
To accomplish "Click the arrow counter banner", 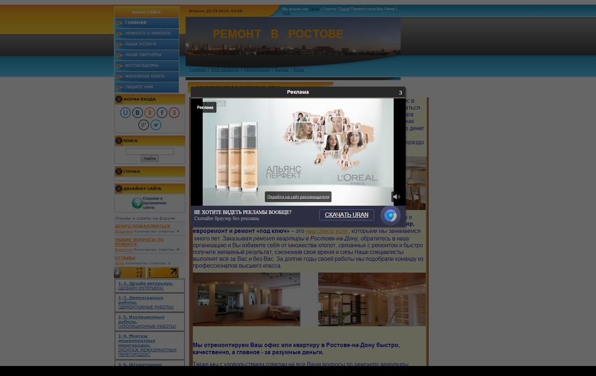I will pyautogui.click(x=163, y=272).
